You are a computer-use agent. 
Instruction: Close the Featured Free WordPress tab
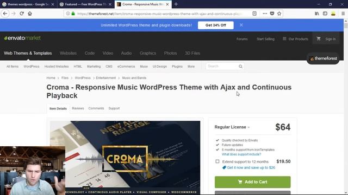[110, 4]
